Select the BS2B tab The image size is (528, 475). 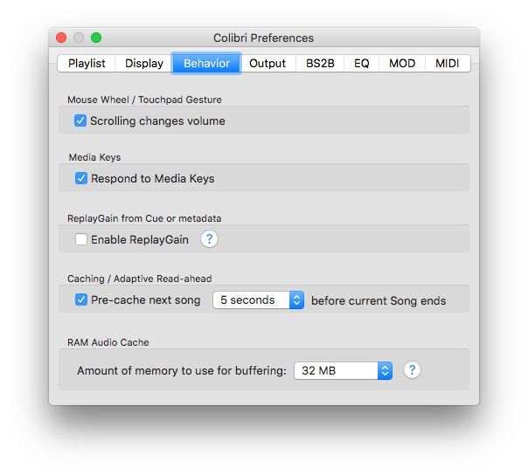[x=320, y=63]
